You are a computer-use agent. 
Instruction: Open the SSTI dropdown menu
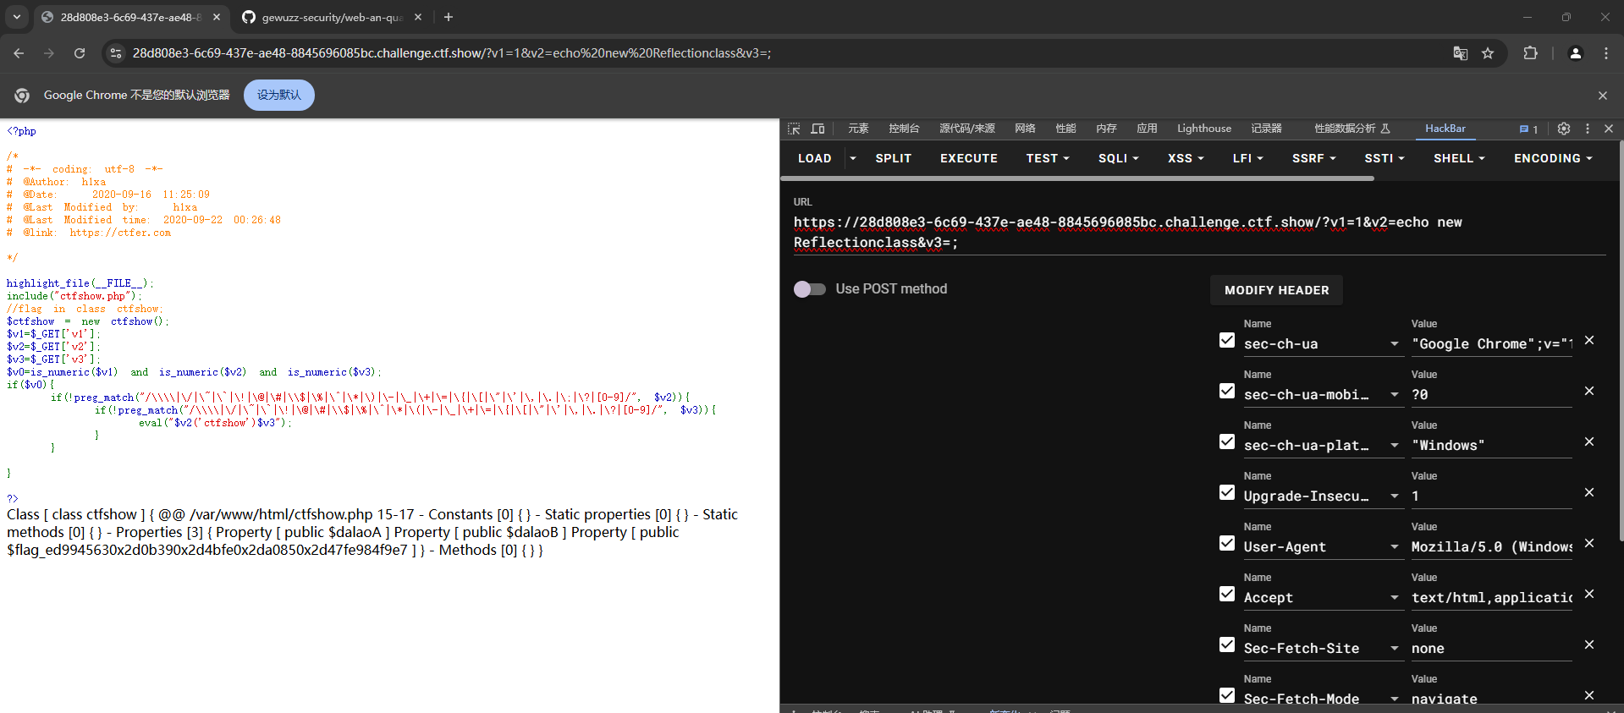point(1384,158)
